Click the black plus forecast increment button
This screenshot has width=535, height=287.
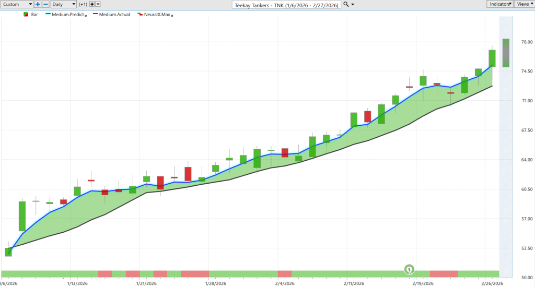point(92,4)
